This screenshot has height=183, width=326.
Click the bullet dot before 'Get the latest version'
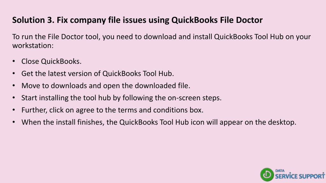(x=14, y=73)
